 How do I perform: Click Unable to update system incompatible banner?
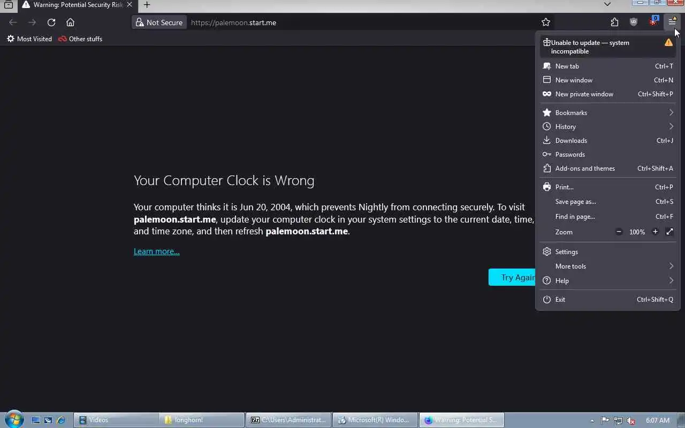(608, 47)
